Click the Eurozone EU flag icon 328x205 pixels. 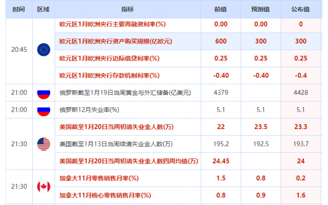click(x=44, y=50)
